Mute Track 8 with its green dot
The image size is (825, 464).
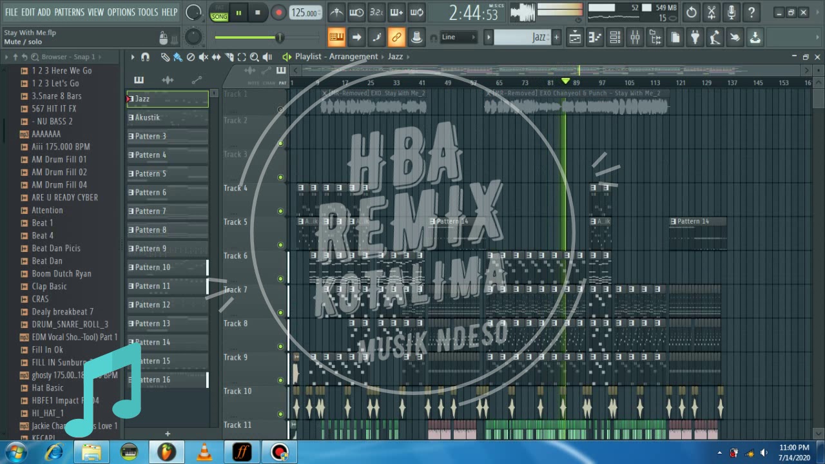coord(280,346)
